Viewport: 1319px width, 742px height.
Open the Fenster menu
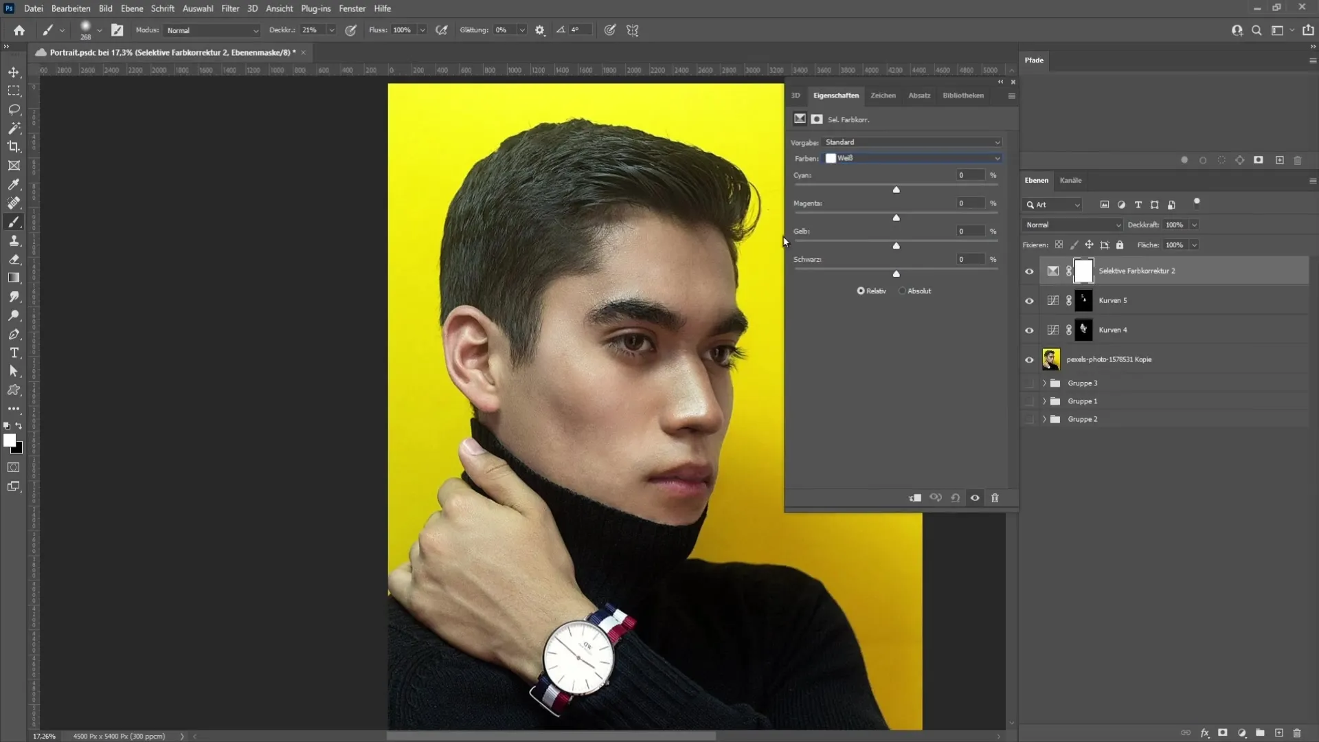click(x=352, y=8)
